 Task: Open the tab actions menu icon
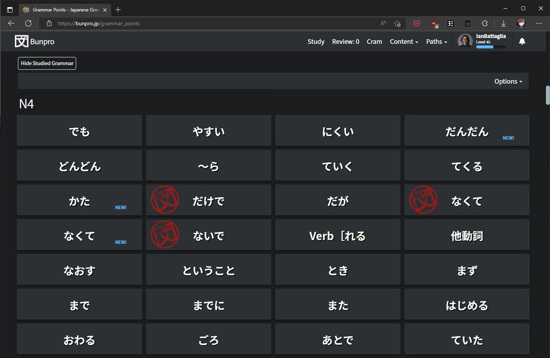click(10, 9)
